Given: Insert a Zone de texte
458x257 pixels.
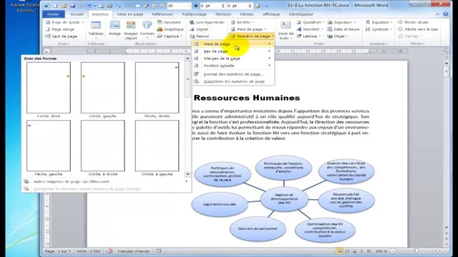Looking at the screenshot, I should 286,30.
